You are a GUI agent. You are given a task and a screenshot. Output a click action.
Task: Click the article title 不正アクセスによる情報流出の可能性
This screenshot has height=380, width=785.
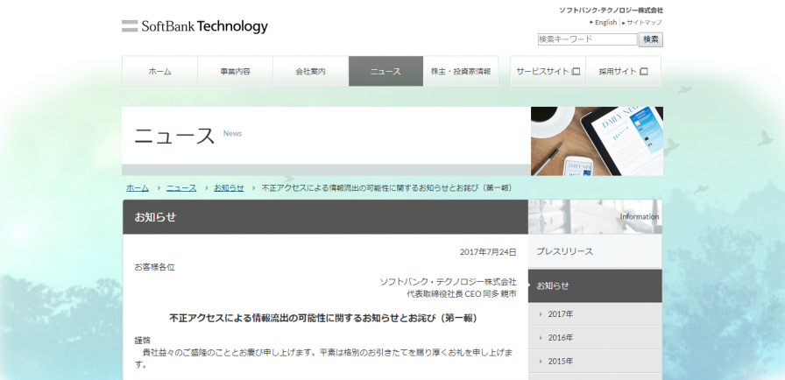(323, 318)
